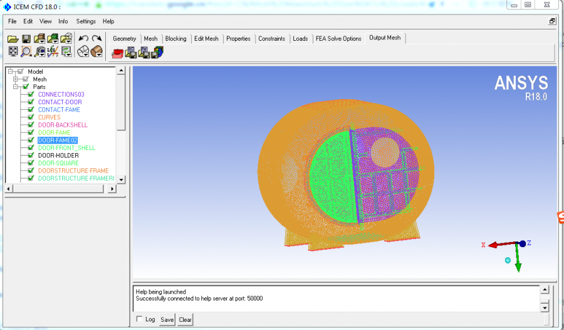Toggle visibility of CONTACT-FAME part
Screen dimensions: 564x330
pyautogui.click(x=31, y=110)
